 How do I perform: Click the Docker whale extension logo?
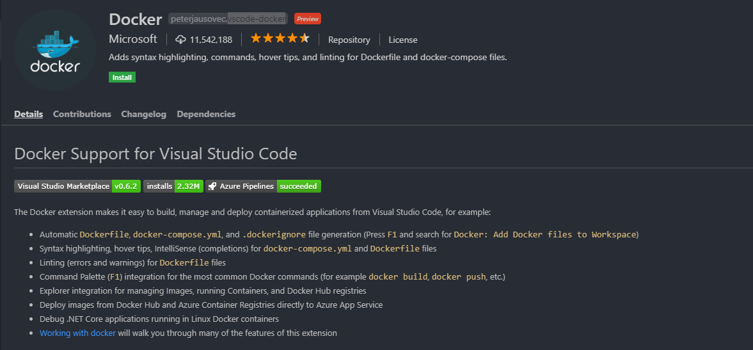click(x=55, y=50)
